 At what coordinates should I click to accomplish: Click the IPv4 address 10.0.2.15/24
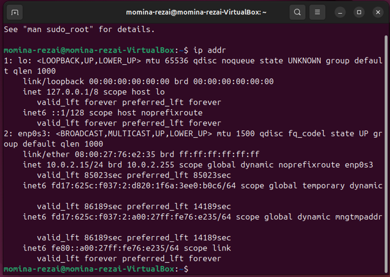point(75,165)
